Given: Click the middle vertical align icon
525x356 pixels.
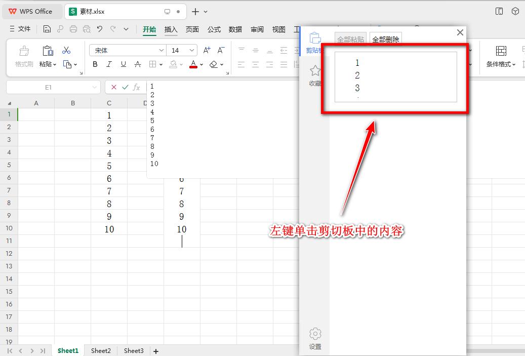Looking at the screenshot, I should (256, 50).
